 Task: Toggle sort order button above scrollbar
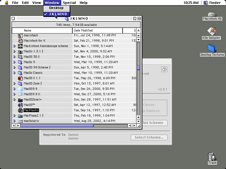138,30
